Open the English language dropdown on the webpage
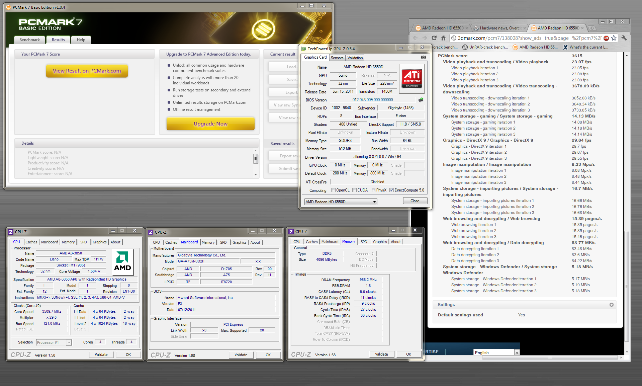 496,353
